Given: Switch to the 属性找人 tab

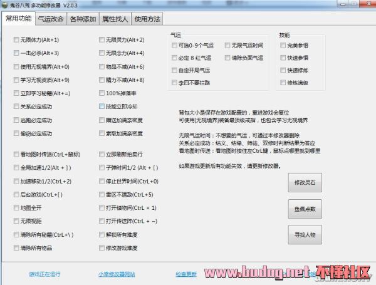Looking at the screenshot, I should 115,19.
